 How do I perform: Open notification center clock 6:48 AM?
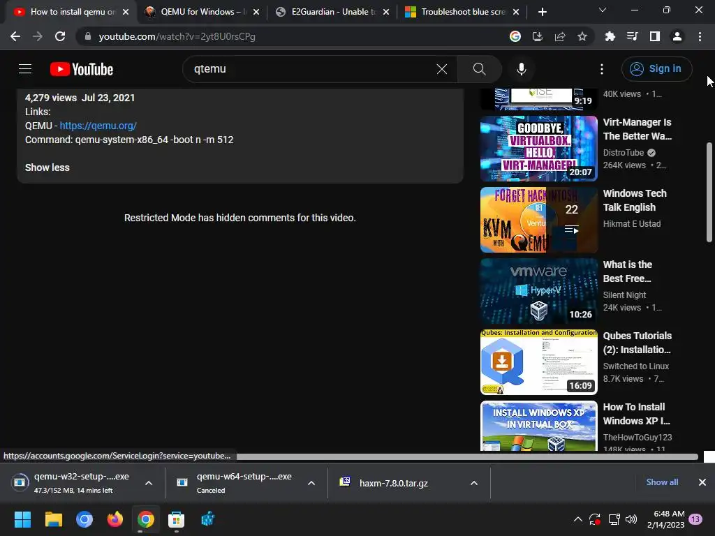point(665,519)
